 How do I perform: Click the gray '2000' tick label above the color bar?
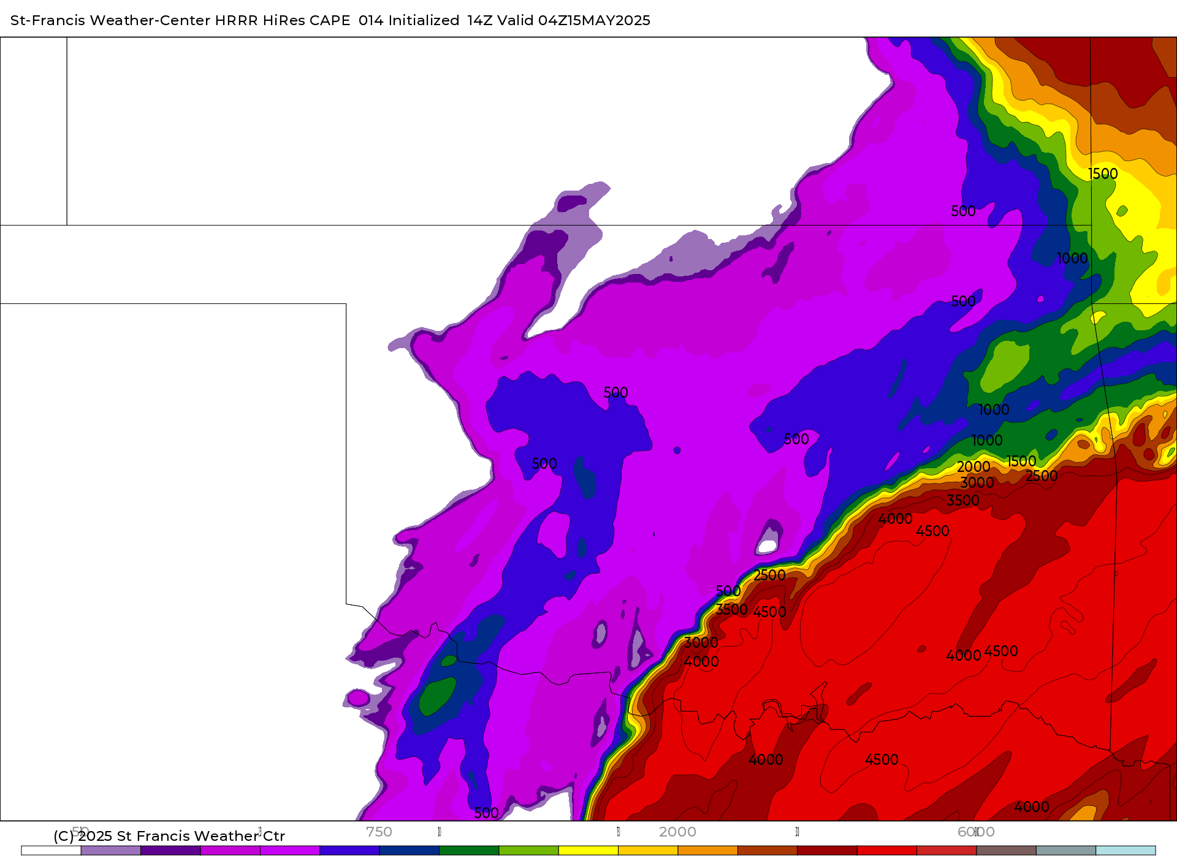click(x=677, y=832)
